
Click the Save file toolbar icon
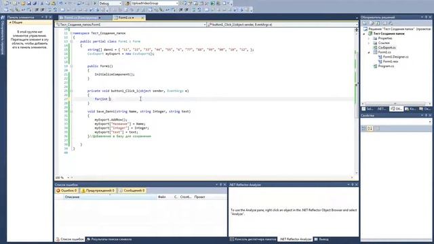28,3
